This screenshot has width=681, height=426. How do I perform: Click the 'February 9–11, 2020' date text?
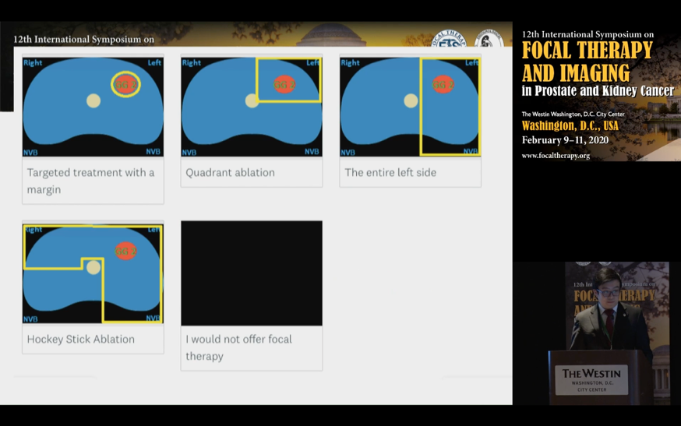565,140
